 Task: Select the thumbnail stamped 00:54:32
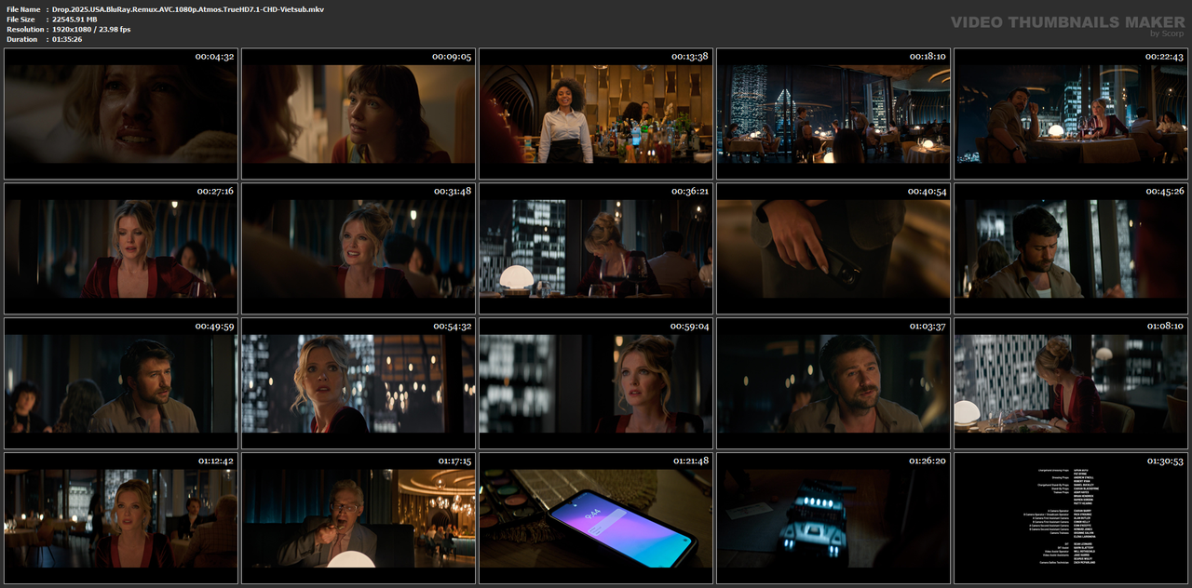coord(359,383)
